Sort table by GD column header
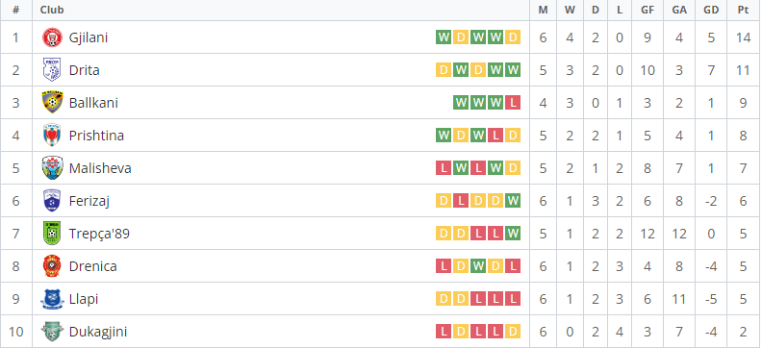 [710, 10]
